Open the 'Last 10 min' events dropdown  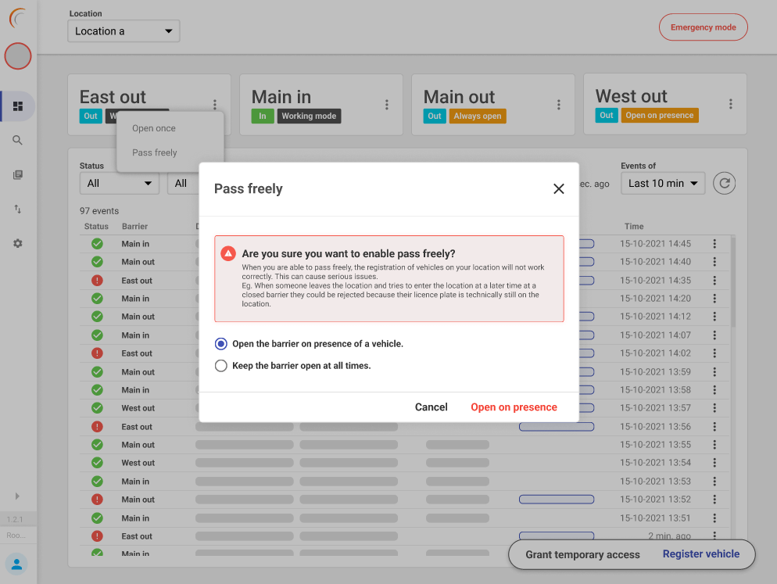click(663, 184)
